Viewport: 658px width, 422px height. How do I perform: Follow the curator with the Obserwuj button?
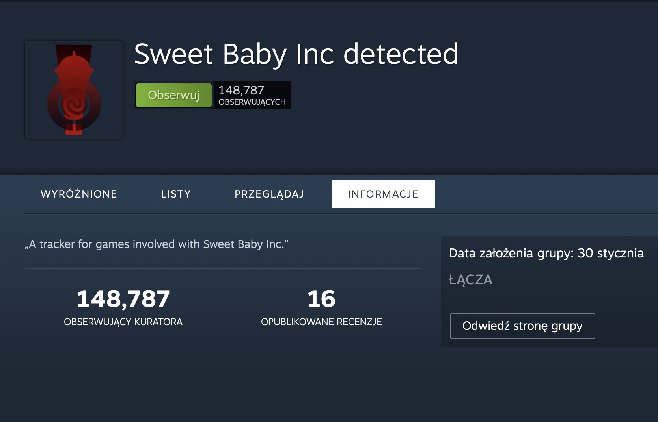(173, 95)
